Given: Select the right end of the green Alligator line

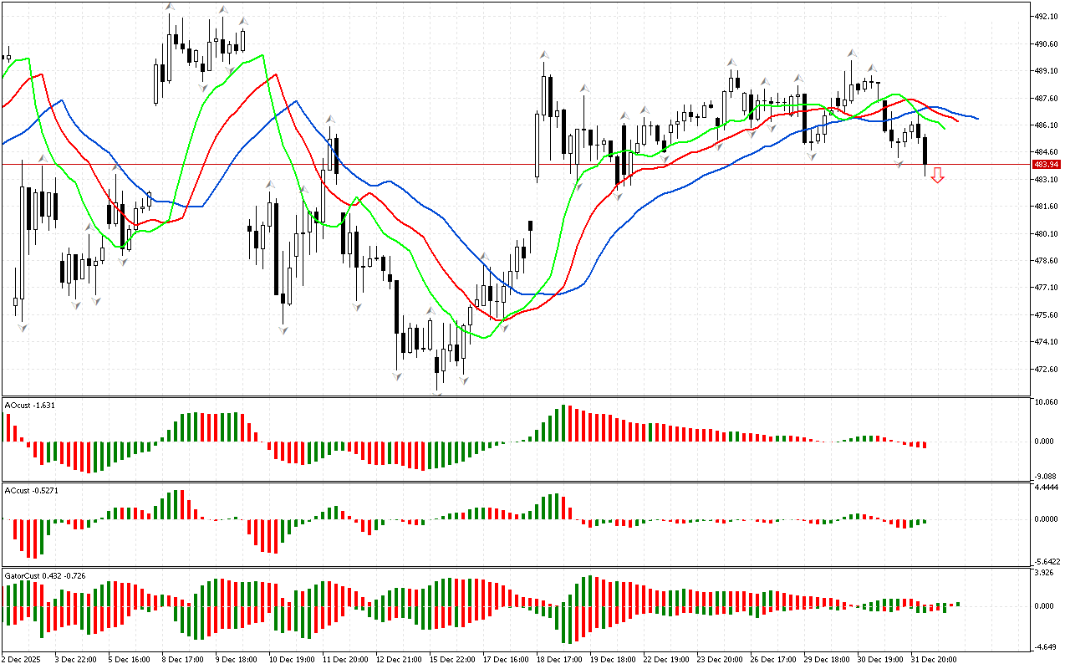Looking at the screenshot, I should tap(945, 130).
